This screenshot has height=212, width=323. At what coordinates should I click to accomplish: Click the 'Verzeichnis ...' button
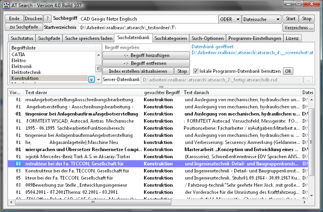pyautogui.click(x=298, y=27)
